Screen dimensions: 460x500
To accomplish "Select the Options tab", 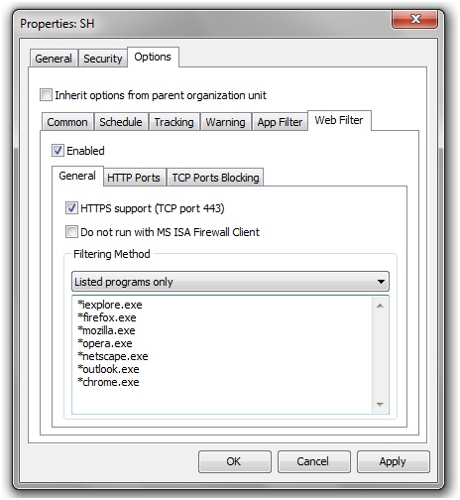I will [x=153, y=57].
